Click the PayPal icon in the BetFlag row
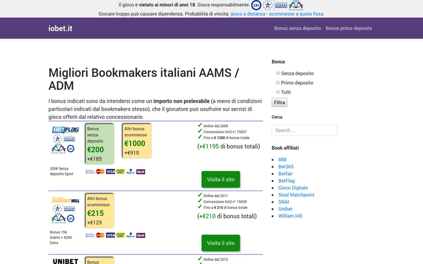The height and width of the screenshot is (264, 423). pos(131,172)
